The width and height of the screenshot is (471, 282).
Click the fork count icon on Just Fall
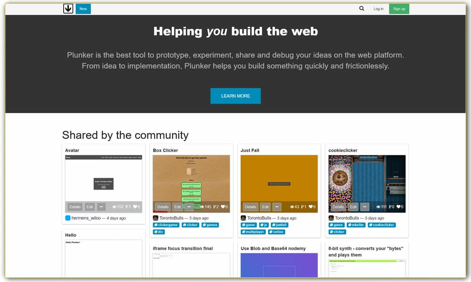303,207
